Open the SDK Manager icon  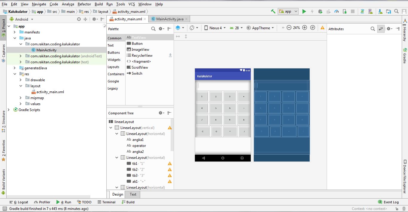381,11
